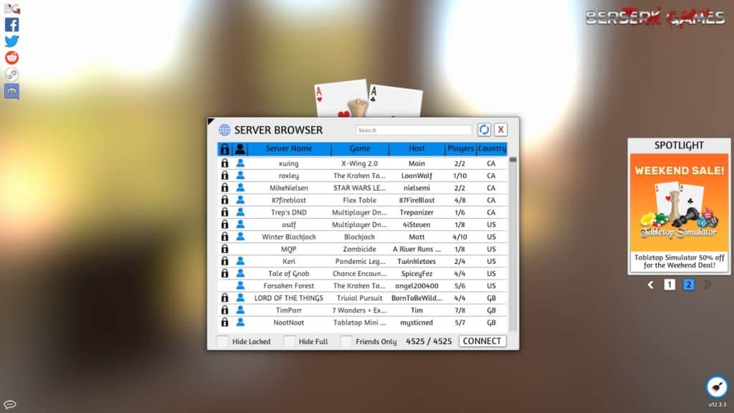
Task: Enable the Hide Full checkbox
Action: tap(290, 341)
